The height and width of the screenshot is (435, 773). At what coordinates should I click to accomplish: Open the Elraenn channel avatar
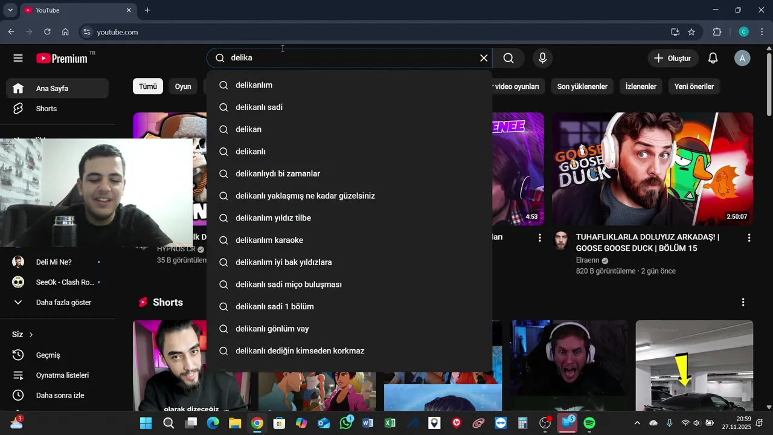(x=562, y=240)
